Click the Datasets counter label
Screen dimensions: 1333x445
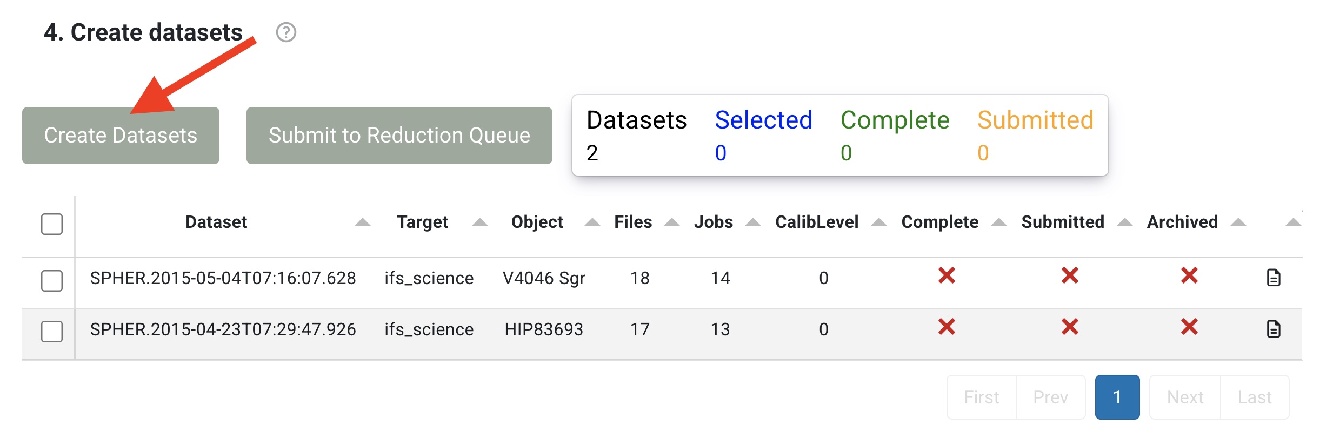pyautogui.click(x=636, y=120)
